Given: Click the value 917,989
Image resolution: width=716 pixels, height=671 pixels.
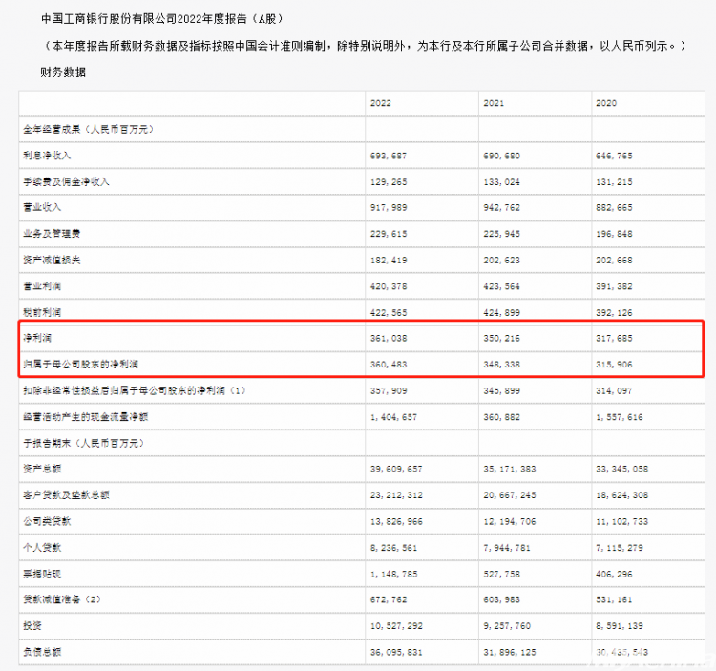Looking at the screenshot, I should pos(389,208).
